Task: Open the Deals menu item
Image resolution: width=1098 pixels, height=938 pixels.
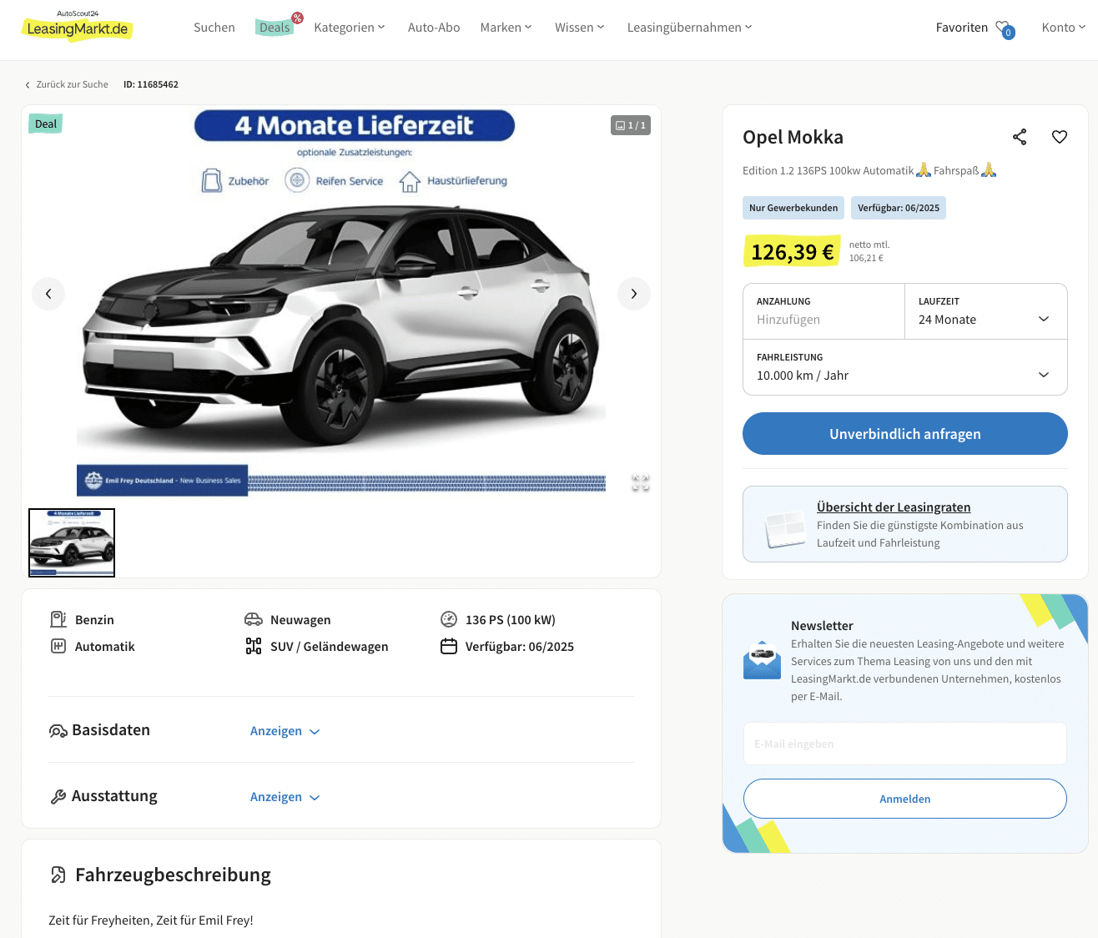Action: 275,28
